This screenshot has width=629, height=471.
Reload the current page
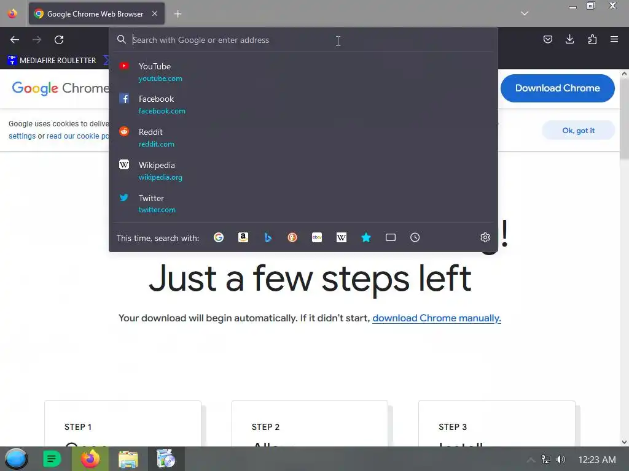pyautogui.click(x=59, y=40)
